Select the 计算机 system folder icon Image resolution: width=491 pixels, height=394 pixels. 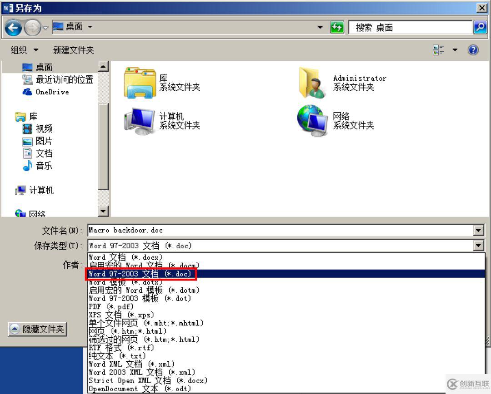[x=140, y=121]
